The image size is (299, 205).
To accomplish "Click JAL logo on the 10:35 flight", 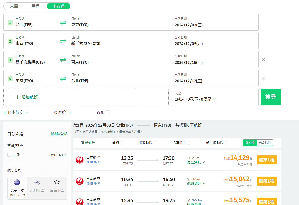I will click(80, 181).
